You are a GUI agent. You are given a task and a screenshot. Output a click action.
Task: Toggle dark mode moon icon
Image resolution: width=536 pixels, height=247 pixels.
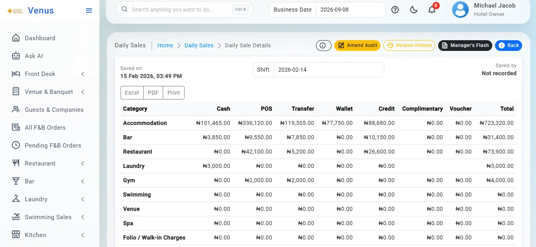click(414, 10)
